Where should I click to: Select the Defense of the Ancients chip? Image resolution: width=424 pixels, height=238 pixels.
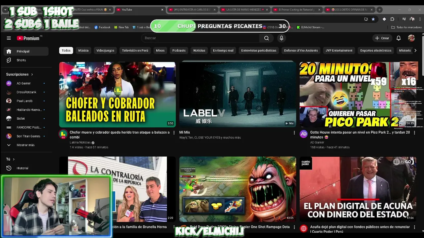(x=301, y=51)
